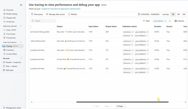Click the View query button
Viewport: 188px width, 109px height.
(x=37, y=14)
